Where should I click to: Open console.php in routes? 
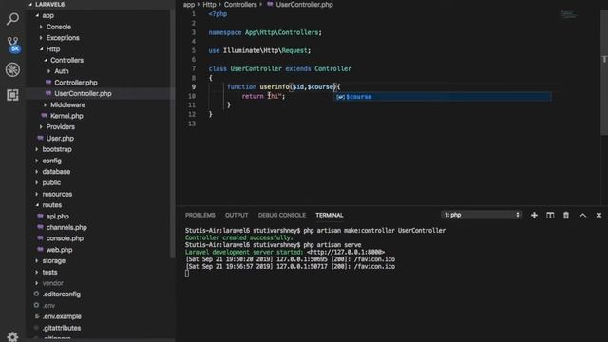pyautogui.click(x=65, y=238)
